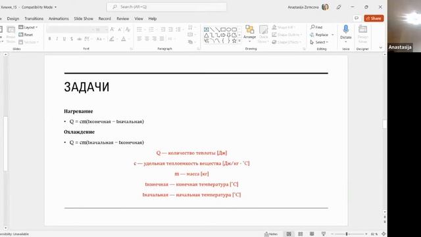Open the Select dropdown in Editing

(x=319, y=42)
